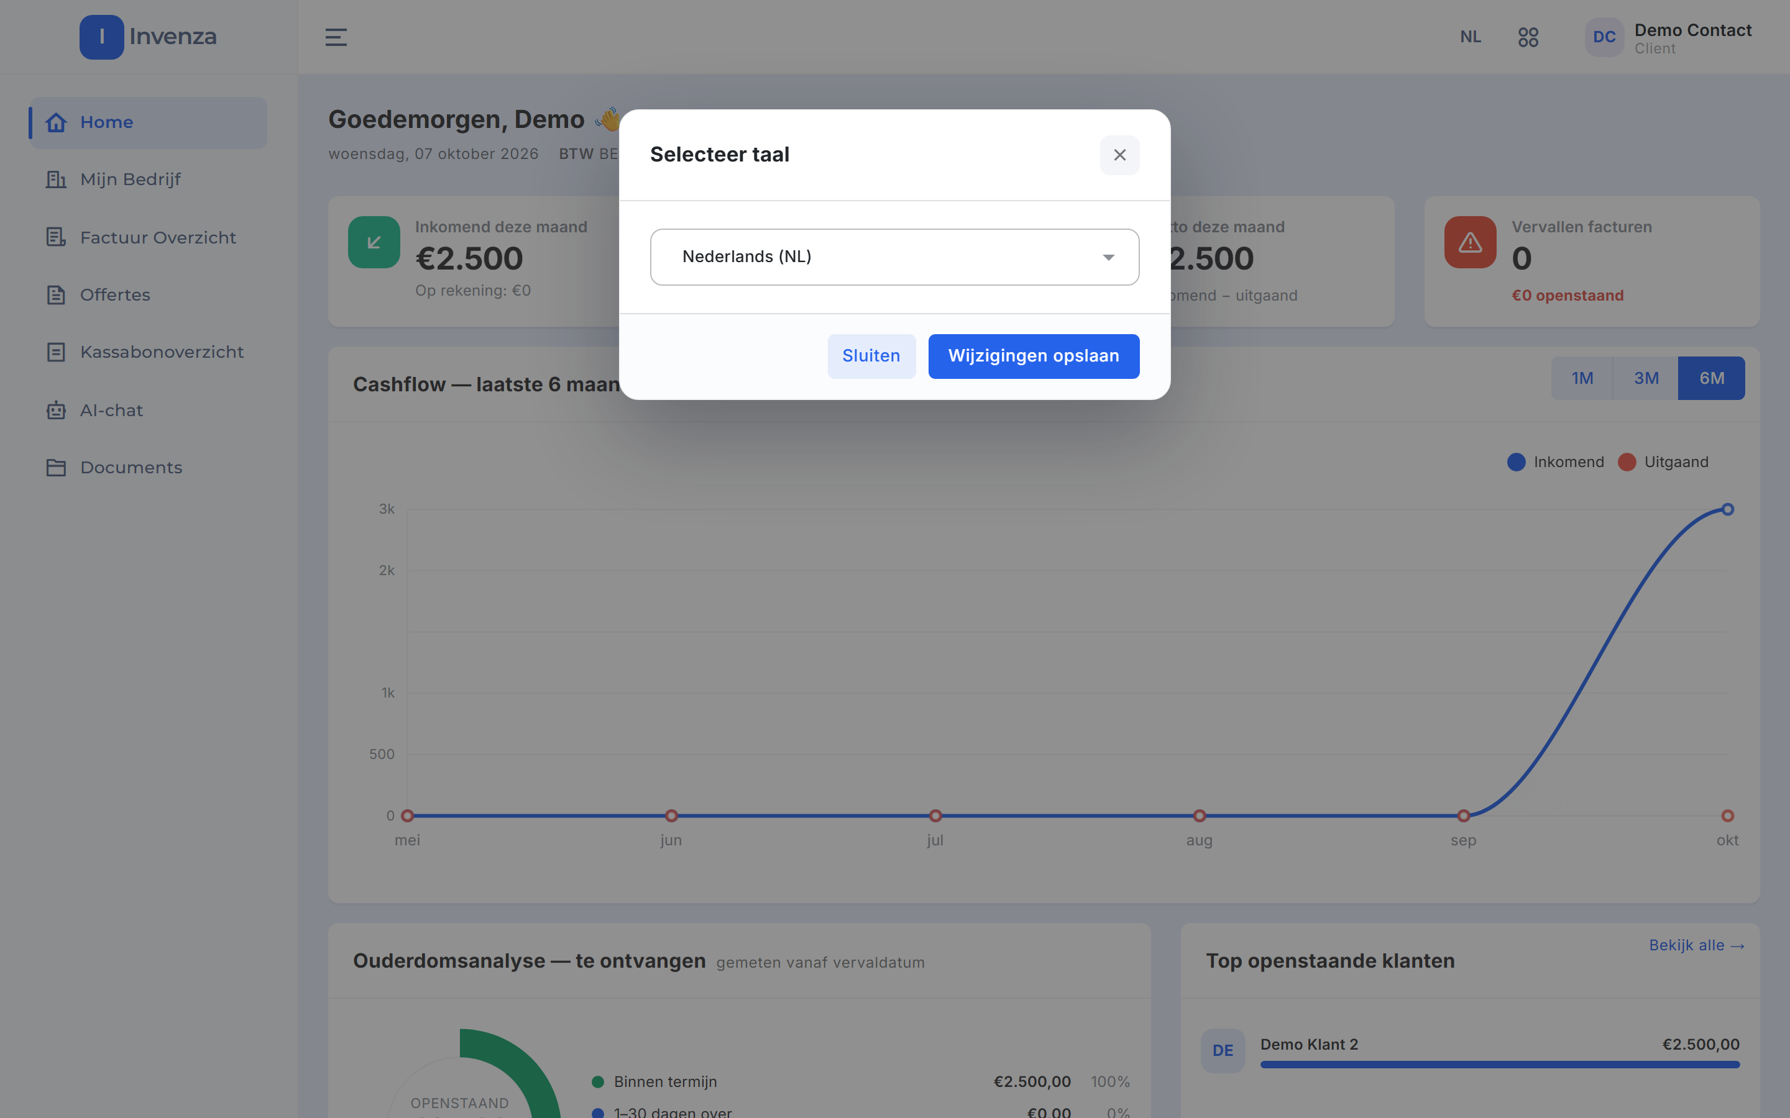Switch cashflow range to 1M
Image resolution: width=1790 pixels, height=1118 pixels.
tap(1582, 379)
